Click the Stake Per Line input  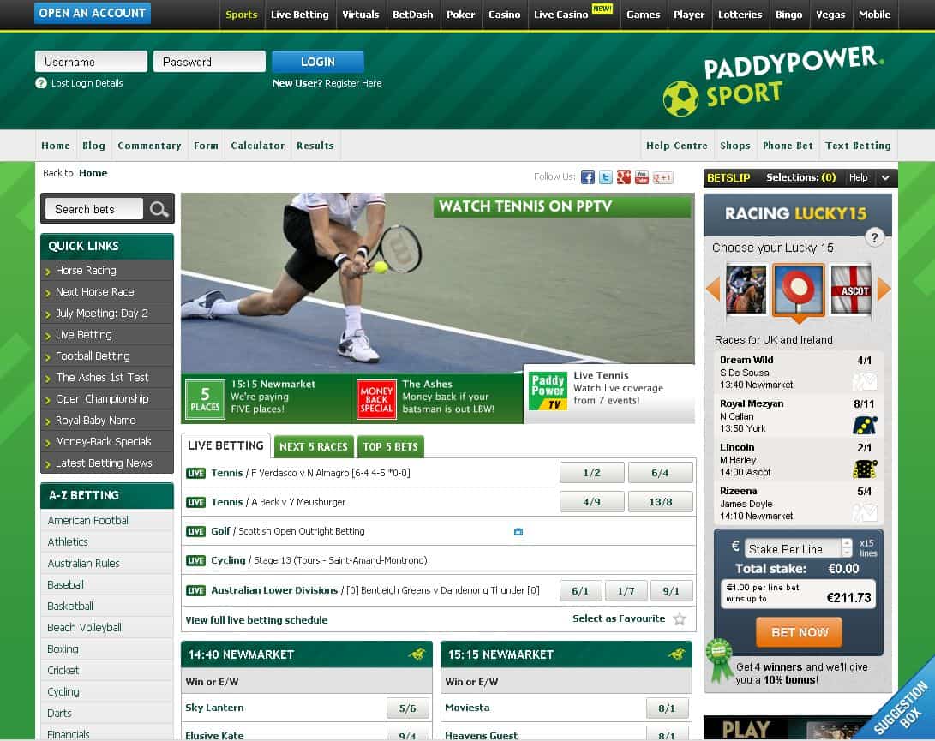[793, 548]
